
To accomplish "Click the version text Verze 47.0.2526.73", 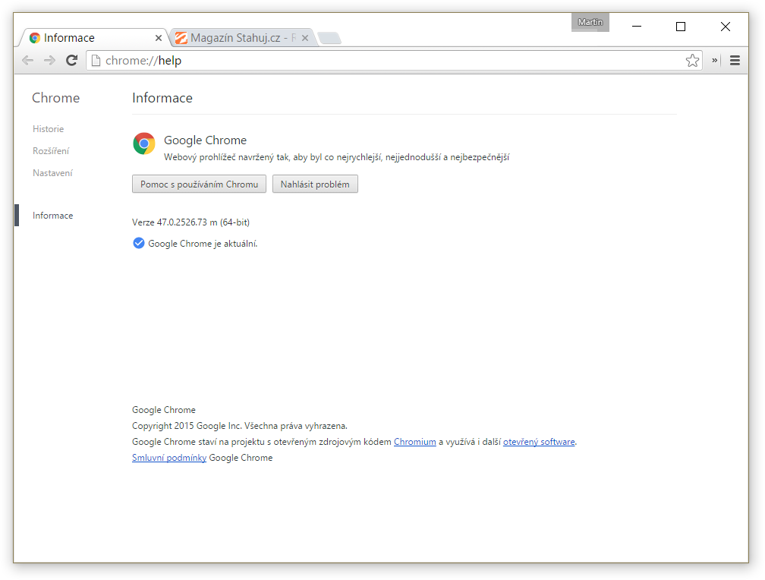I will coord(190,222).
